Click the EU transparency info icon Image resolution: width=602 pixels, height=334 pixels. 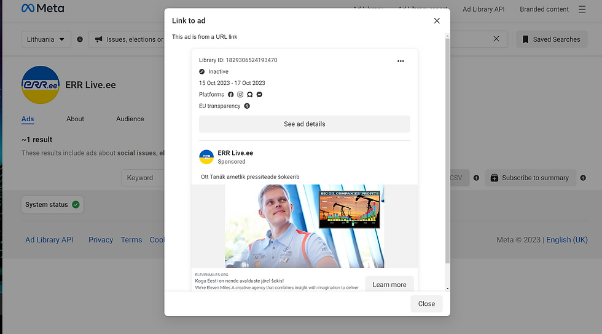coord(247,106)
